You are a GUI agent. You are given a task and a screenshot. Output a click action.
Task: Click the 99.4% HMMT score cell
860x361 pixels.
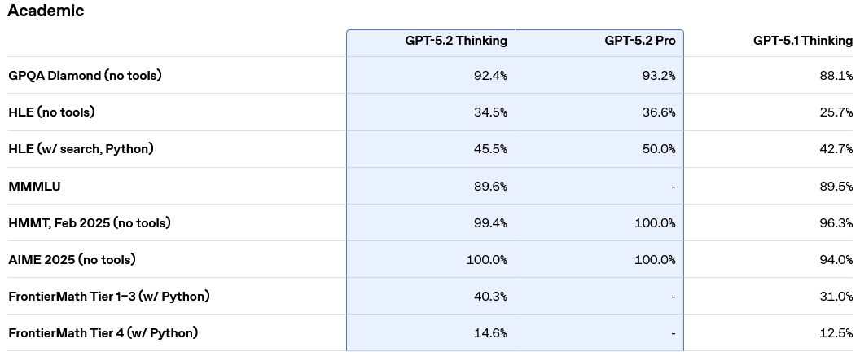(490, 223)
